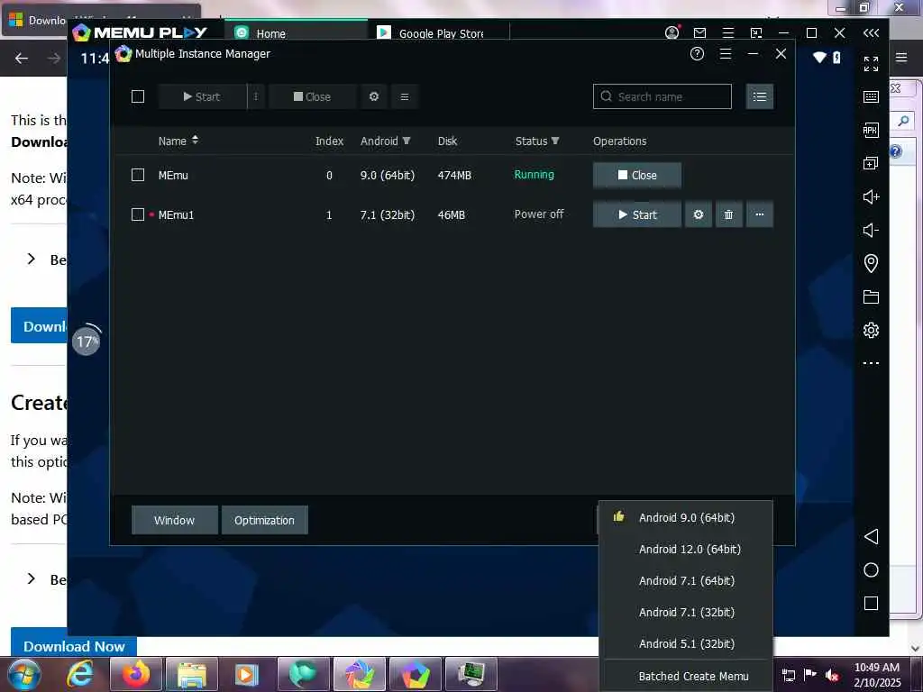
Task: Open Internet Explorer from taskbar
Action: [80, 674]
